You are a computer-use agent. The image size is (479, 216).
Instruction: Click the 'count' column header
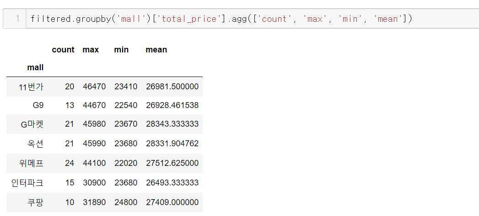(x=63, y=50)
